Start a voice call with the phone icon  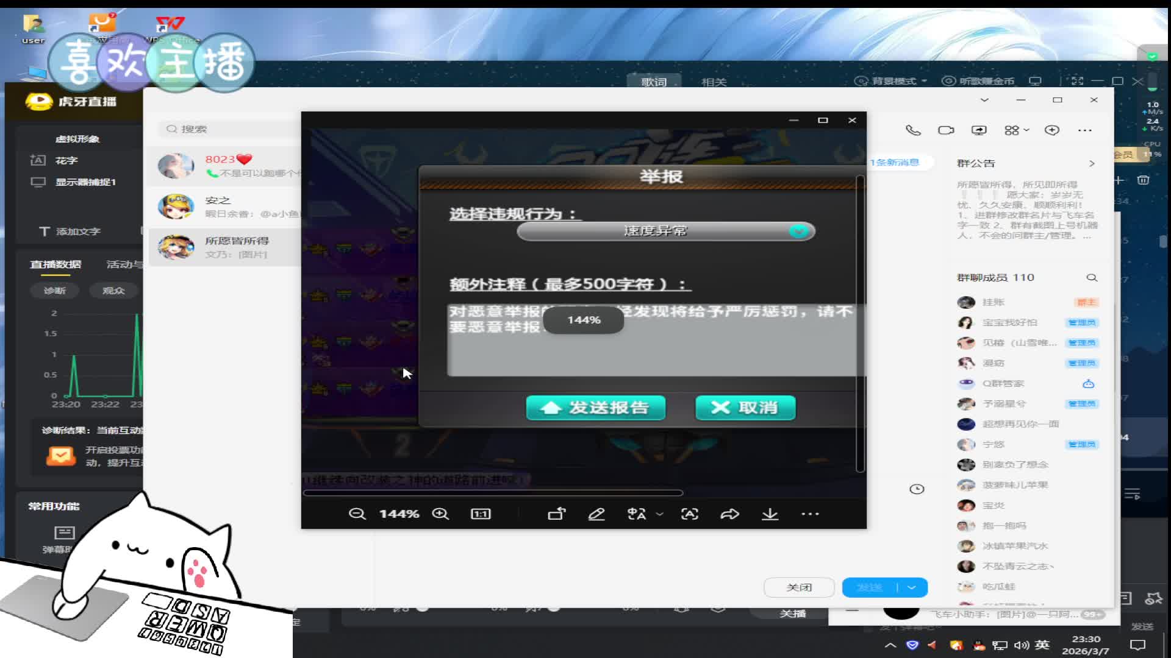tap(913, 130)
